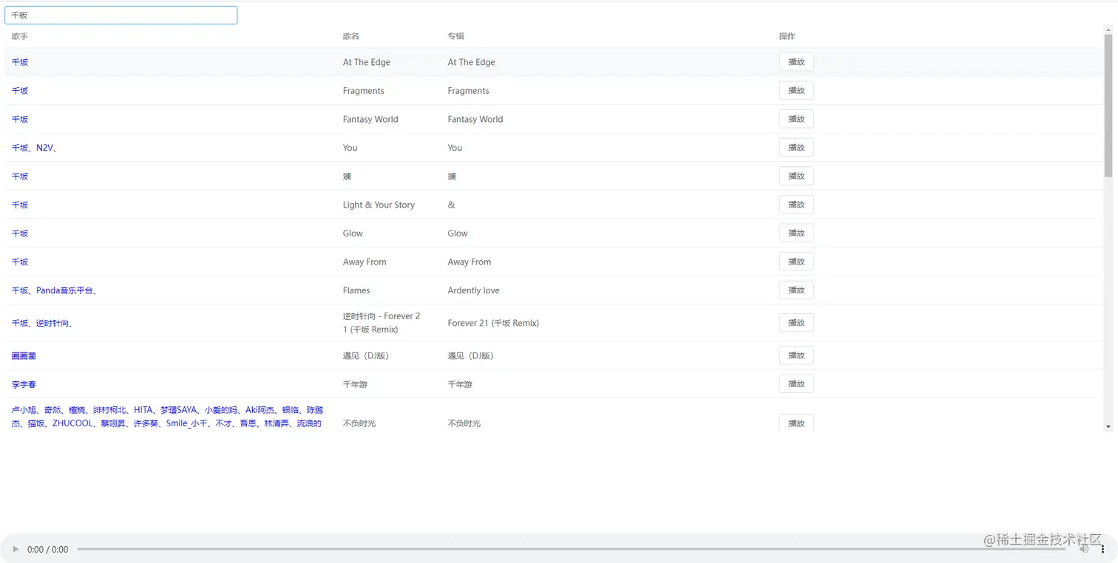Click the table's vertical scrollbar thumb
The width and height of the screenshot is (1118, 563).
[1108, 106]
